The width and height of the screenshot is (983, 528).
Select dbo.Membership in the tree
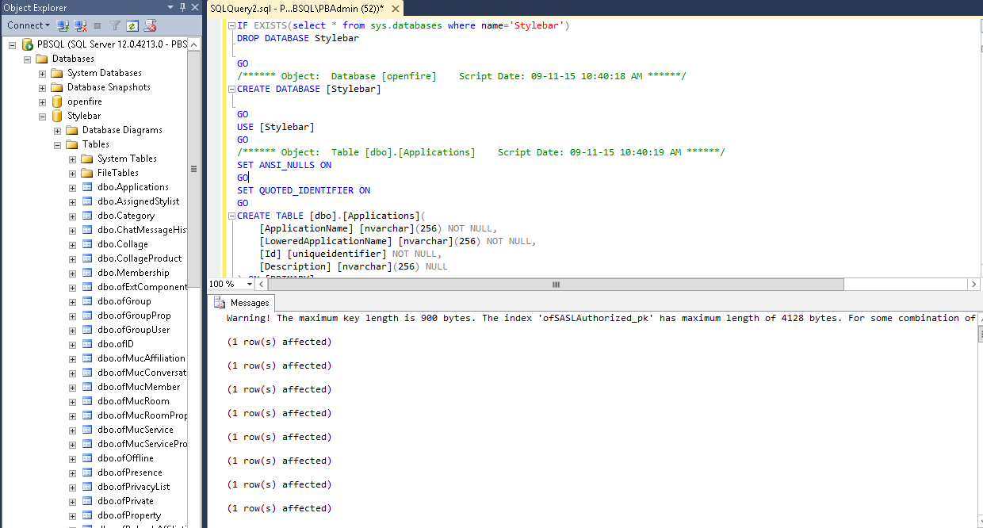click(132, 273)
